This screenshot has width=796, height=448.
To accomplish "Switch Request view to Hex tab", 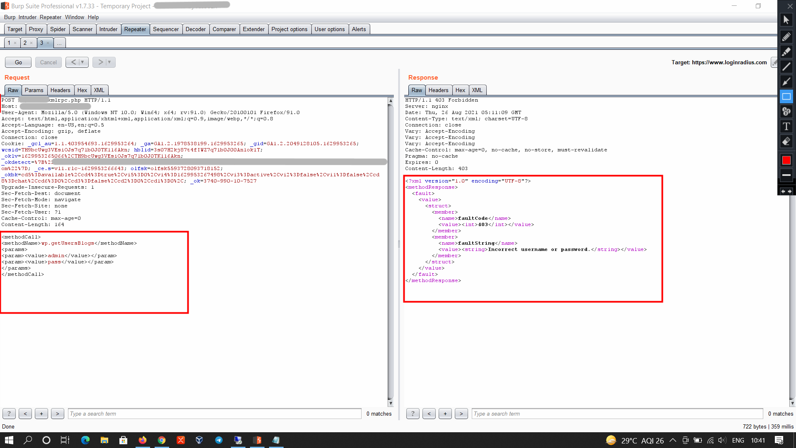I will click(82, 90).
